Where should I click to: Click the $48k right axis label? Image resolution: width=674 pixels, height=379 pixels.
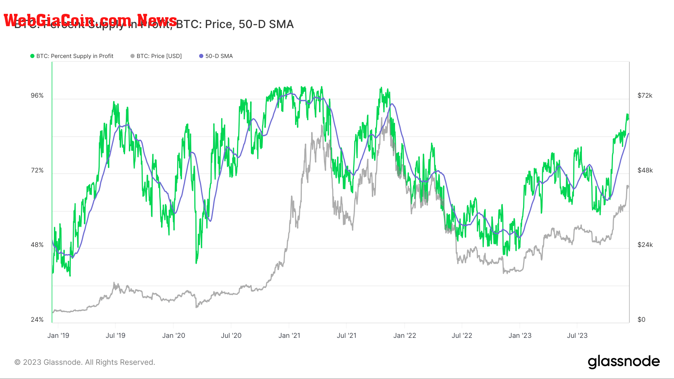click(645, 171)
